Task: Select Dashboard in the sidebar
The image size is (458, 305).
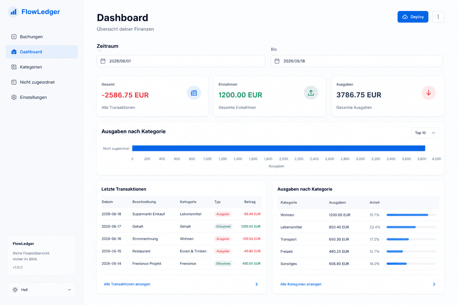Action: pos(42,52)
